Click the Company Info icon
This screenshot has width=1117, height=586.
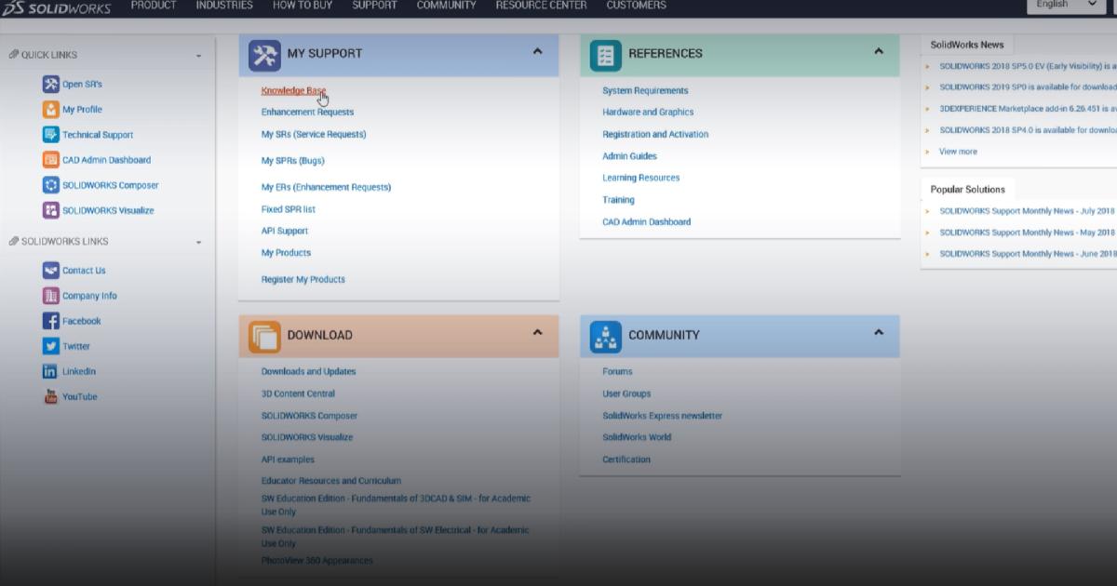[x=50, y=296]
